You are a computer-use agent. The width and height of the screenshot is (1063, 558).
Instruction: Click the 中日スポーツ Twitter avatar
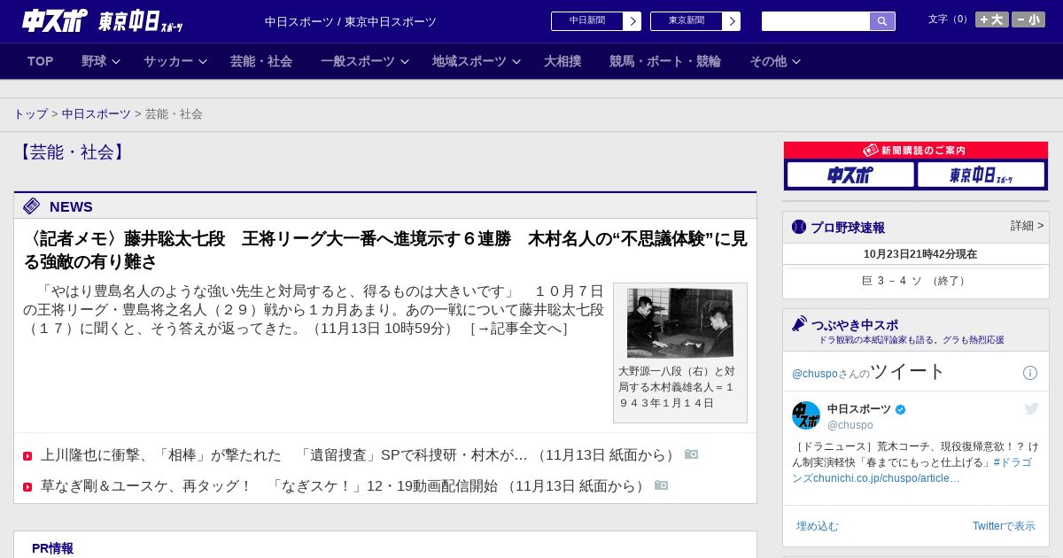tap(806, 415)
